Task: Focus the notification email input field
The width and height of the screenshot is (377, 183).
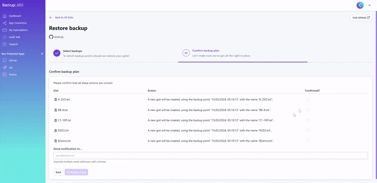Action: pos(210,156)
